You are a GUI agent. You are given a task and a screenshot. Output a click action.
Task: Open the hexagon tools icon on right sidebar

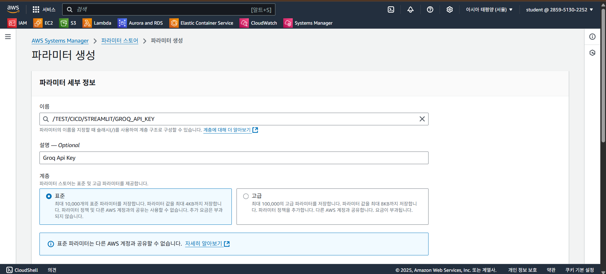pos(592,53)
